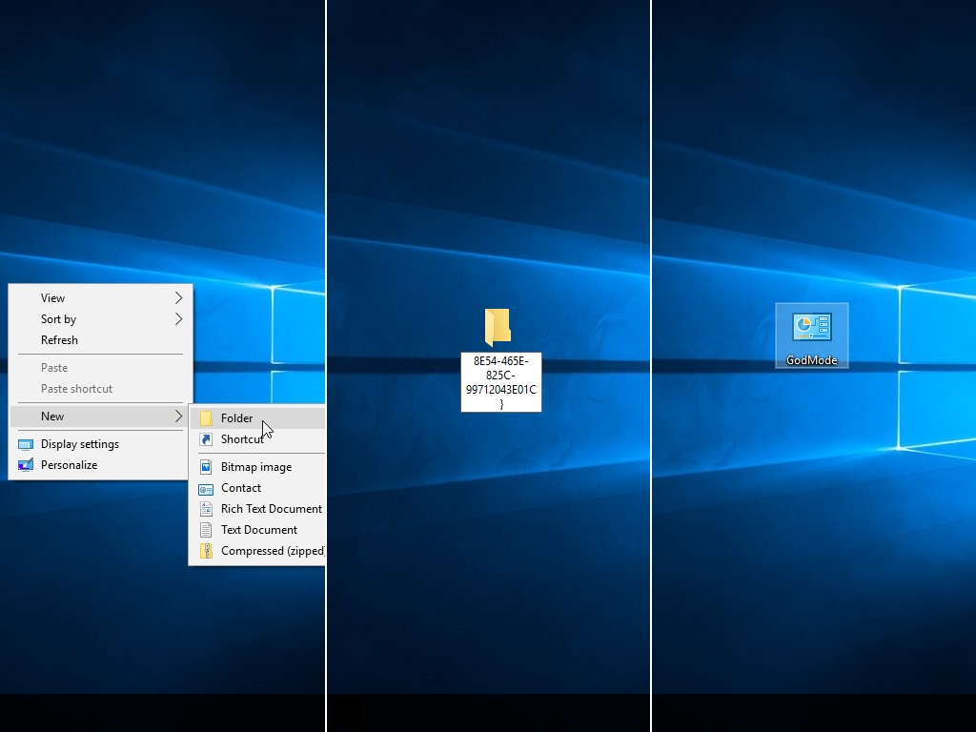Select the yellow Folder icon in the New submenu

point(206,417)
